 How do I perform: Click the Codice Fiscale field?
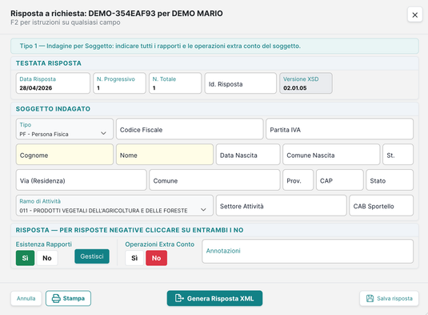point(190,129)
